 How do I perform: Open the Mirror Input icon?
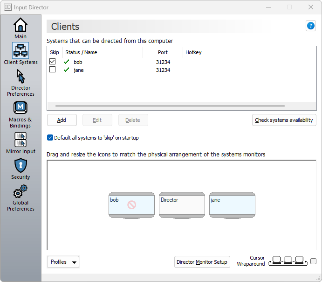(x=21, y=140)
